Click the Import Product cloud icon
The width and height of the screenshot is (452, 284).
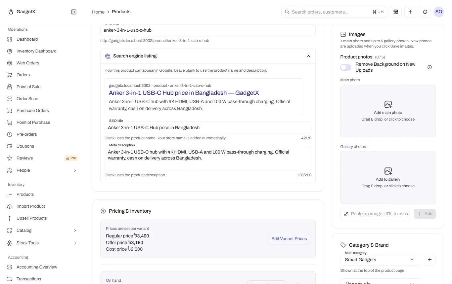point(10,206)
